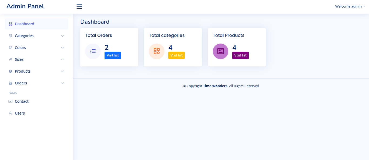
Task: Click the Sizes font icon
Action: pos(11,59)
